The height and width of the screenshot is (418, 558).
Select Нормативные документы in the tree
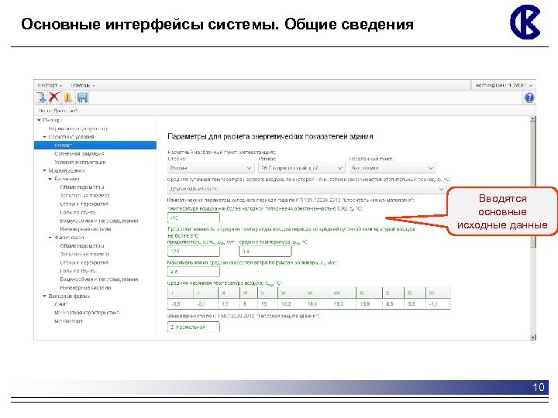tap(78, 128)
